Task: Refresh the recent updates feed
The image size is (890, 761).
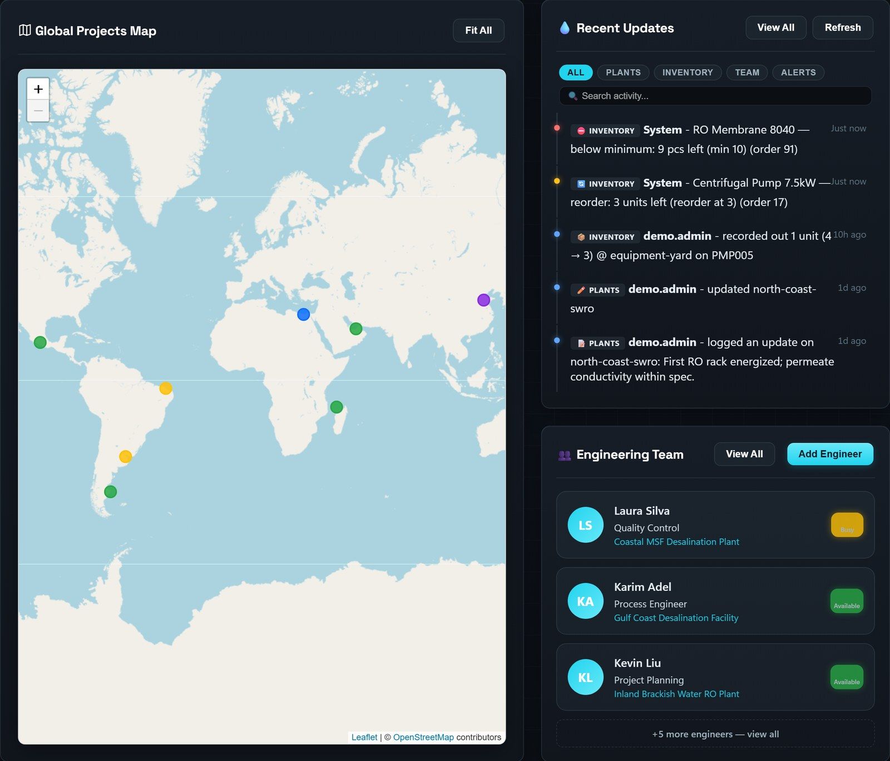Action: (843, 28)
